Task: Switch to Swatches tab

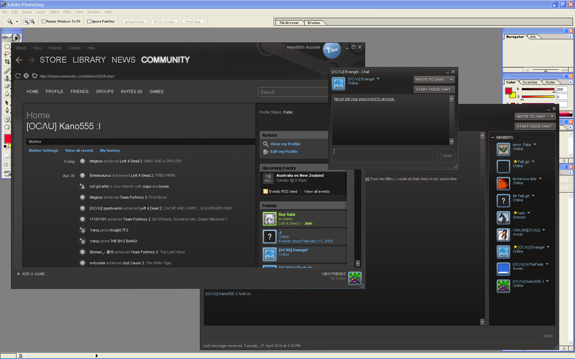Action: pos(530,82)
